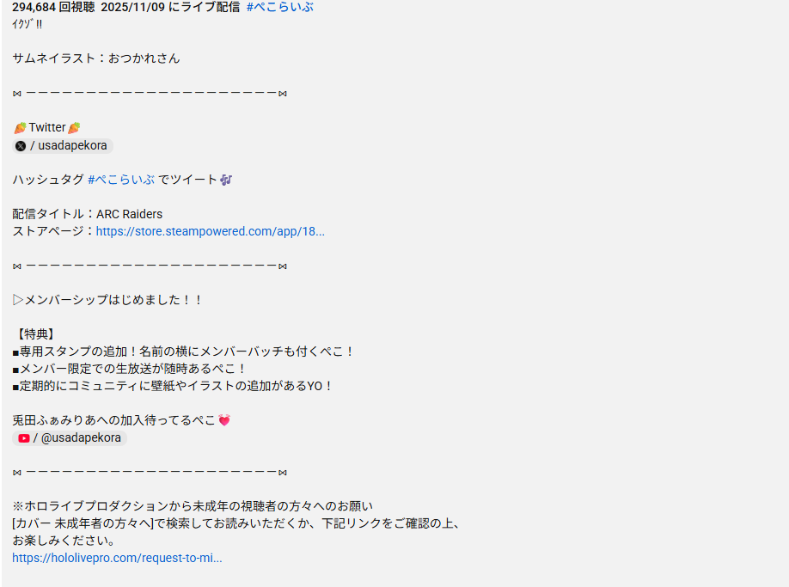The width and height of the screenshot is (789, 587).
Task: Click the carrot emoji left of Twitter
Action: coord(20,128)
